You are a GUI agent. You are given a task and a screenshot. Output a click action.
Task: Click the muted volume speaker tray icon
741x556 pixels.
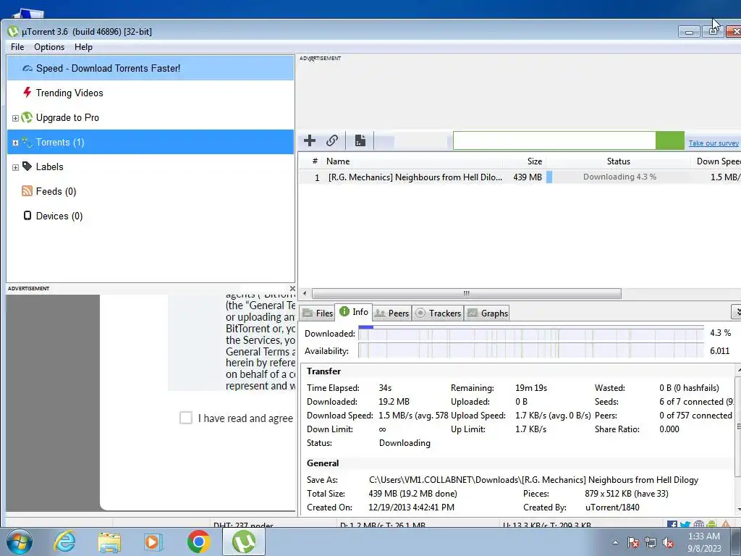pyautogui.click(x=668, y=542)
